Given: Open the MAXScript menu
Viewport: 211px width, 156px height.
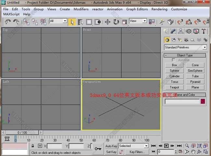Looking at the screenshot, I should point(11,14).
